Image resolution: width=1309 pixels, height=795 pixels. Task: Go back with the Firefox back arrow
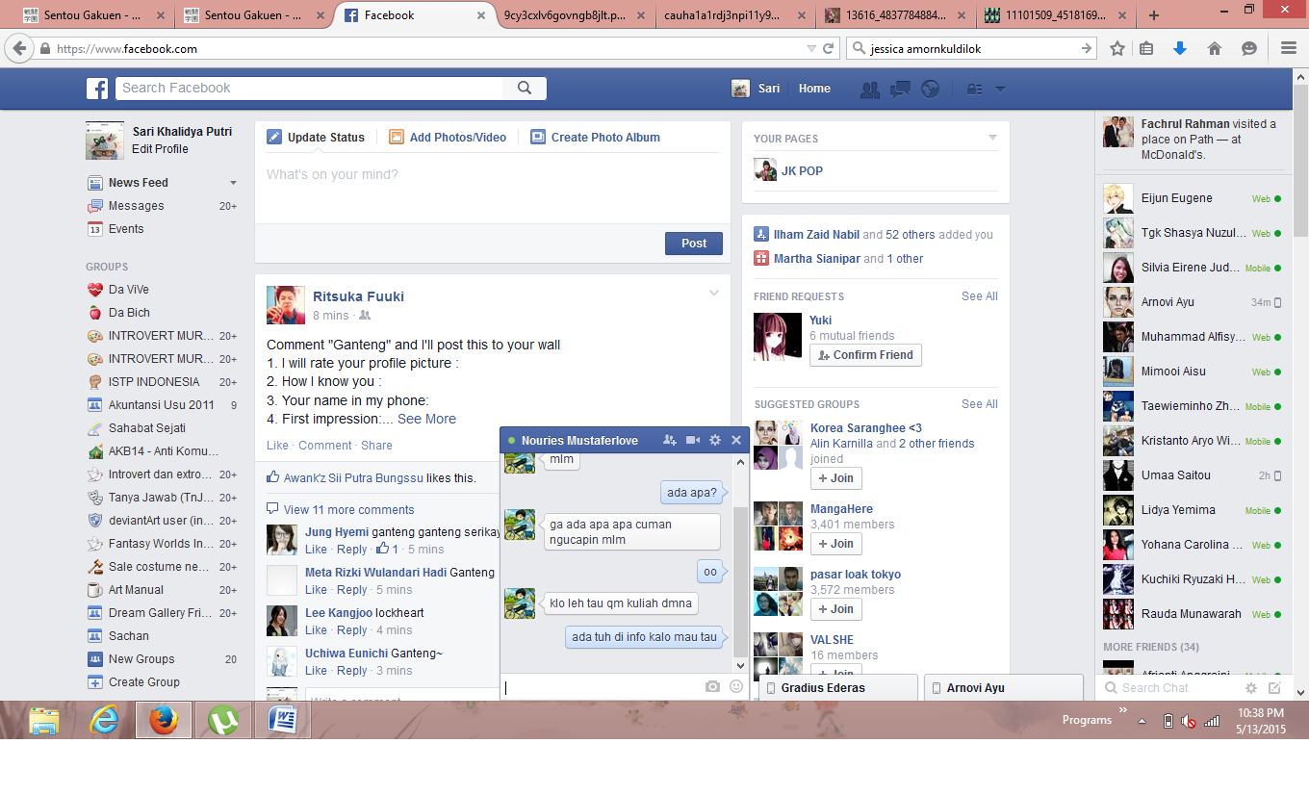tap(18, 48)
